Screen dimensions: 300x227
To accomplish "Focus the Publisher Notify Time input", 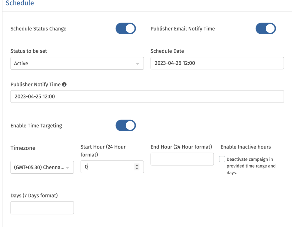I will (x=147, y=96).
